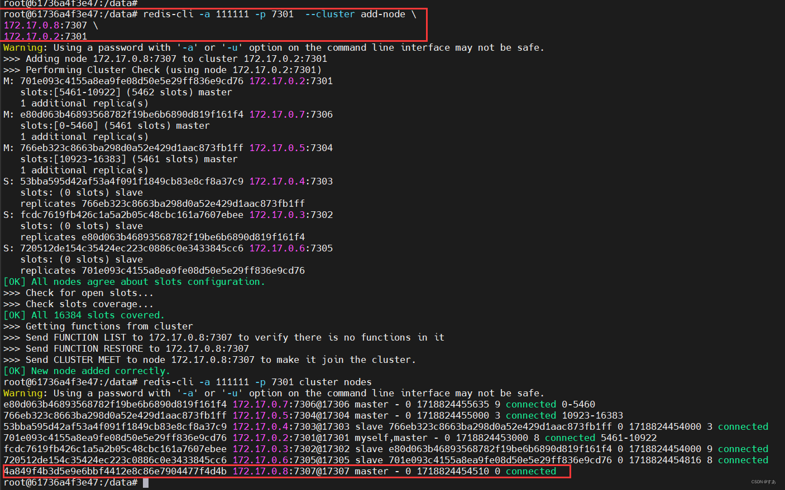Click the 'redis-cli --cluster add-node' command line

pos(210,14)
